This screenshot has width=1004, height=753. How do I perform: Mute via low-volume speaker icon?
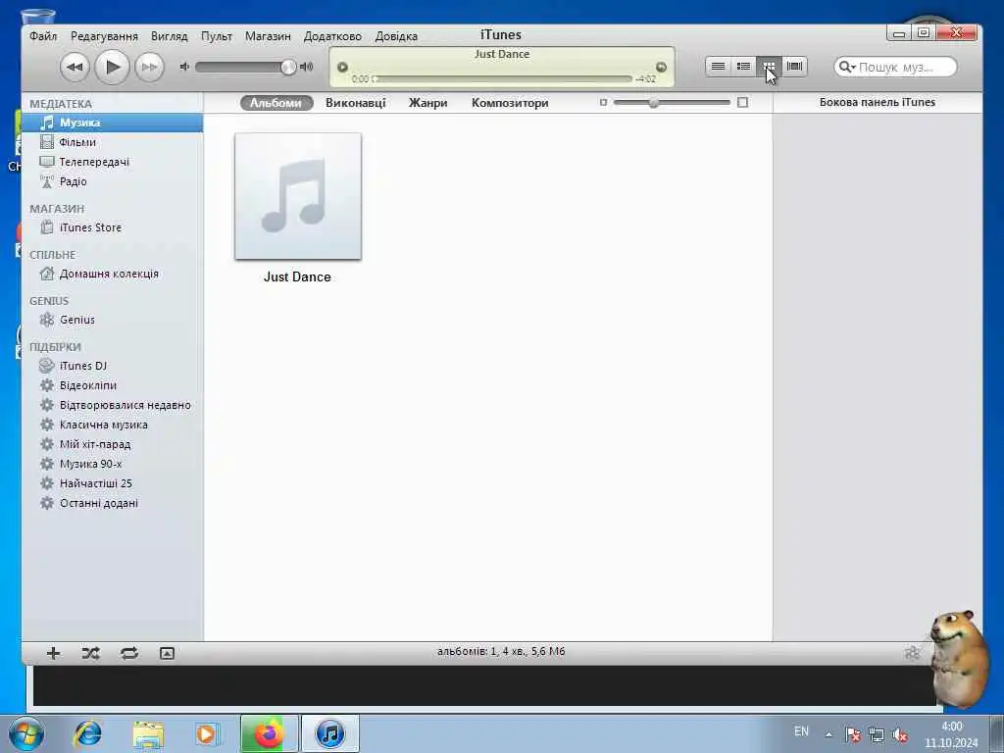184,67
